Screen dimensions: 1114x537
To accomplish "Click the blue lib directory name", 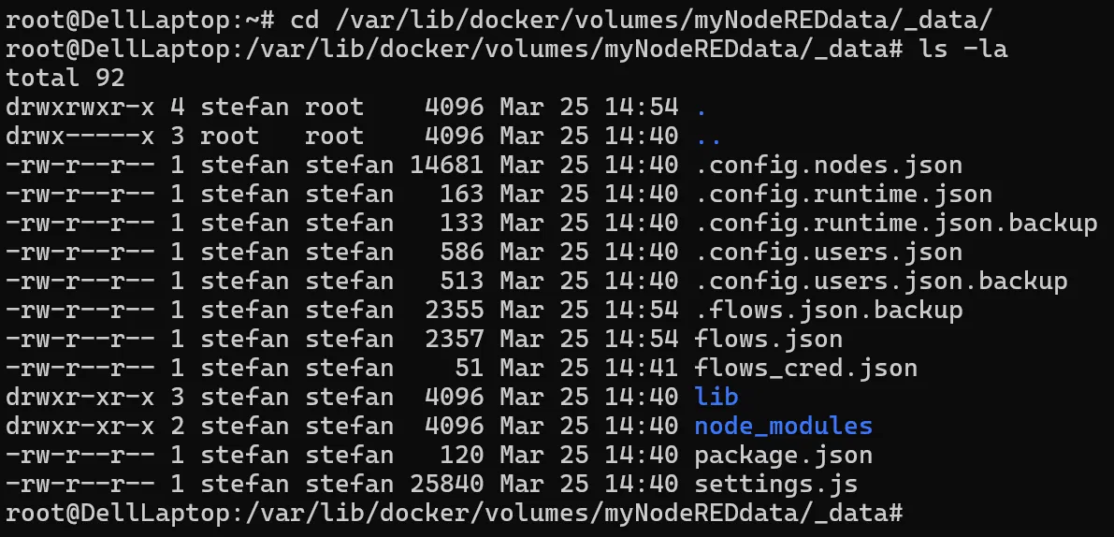I will click(716, 397).
